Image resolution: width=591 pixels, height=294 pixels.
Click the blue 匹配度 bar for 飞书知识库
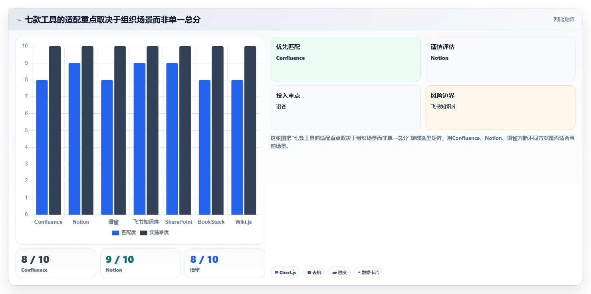click(139, 139)
